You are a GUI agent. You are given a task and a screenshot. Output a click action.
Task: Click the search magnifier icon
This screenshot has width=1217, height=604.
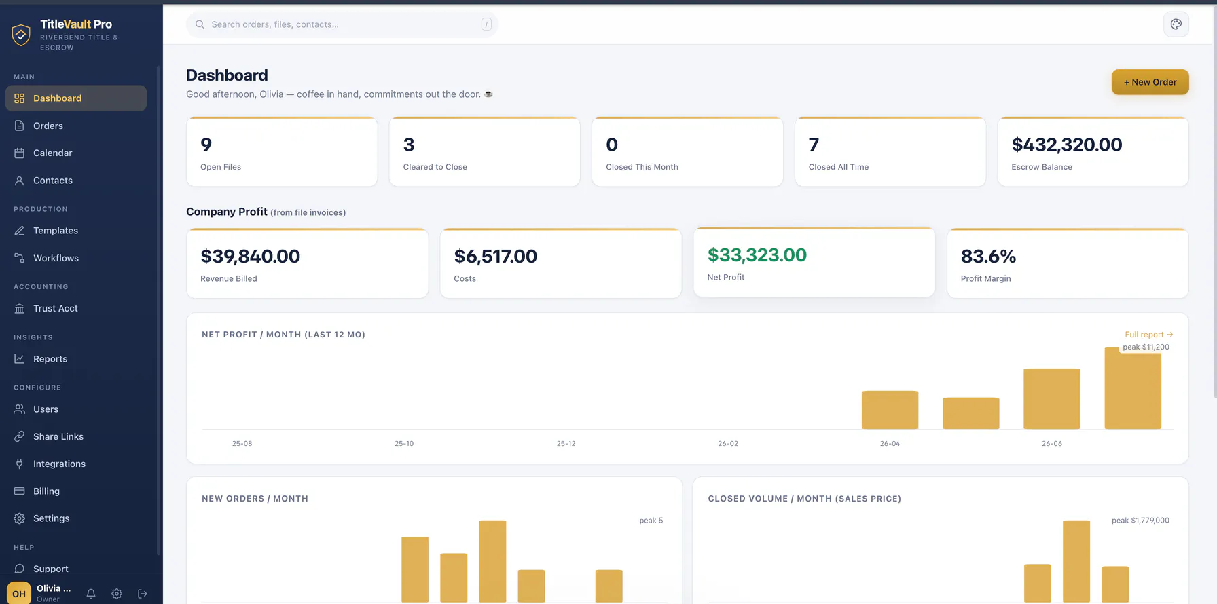coord(200,24)
